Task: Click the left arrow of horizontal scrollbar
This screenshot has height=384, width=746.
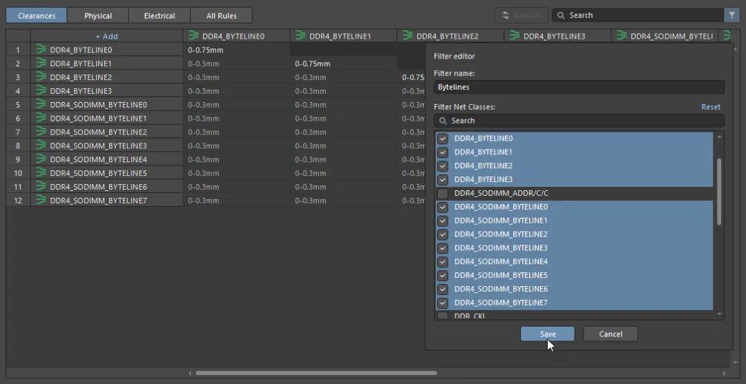Action: pos(189,373)
